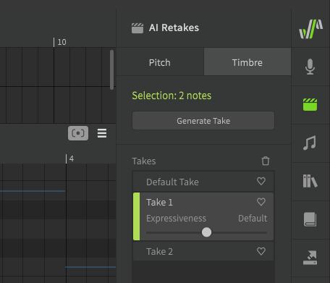
Task: Toggle the focus/follow playhead button
Action: pyautogui.click(x=78, y=133)
